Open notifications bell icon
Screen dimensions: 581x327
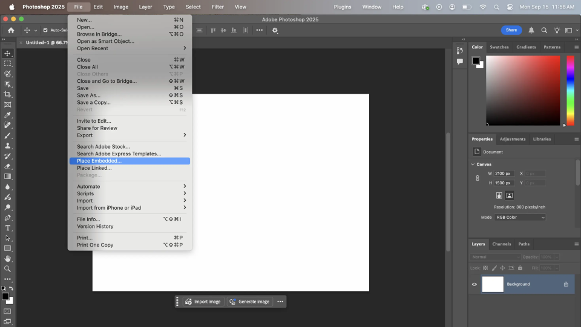[531, 30]
